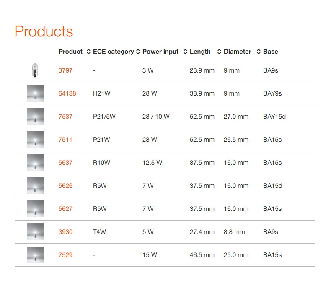The height and width of the screenshot is (301, 331).
Task: Click the thumbnail image for 7537
Action: [35, 117]
